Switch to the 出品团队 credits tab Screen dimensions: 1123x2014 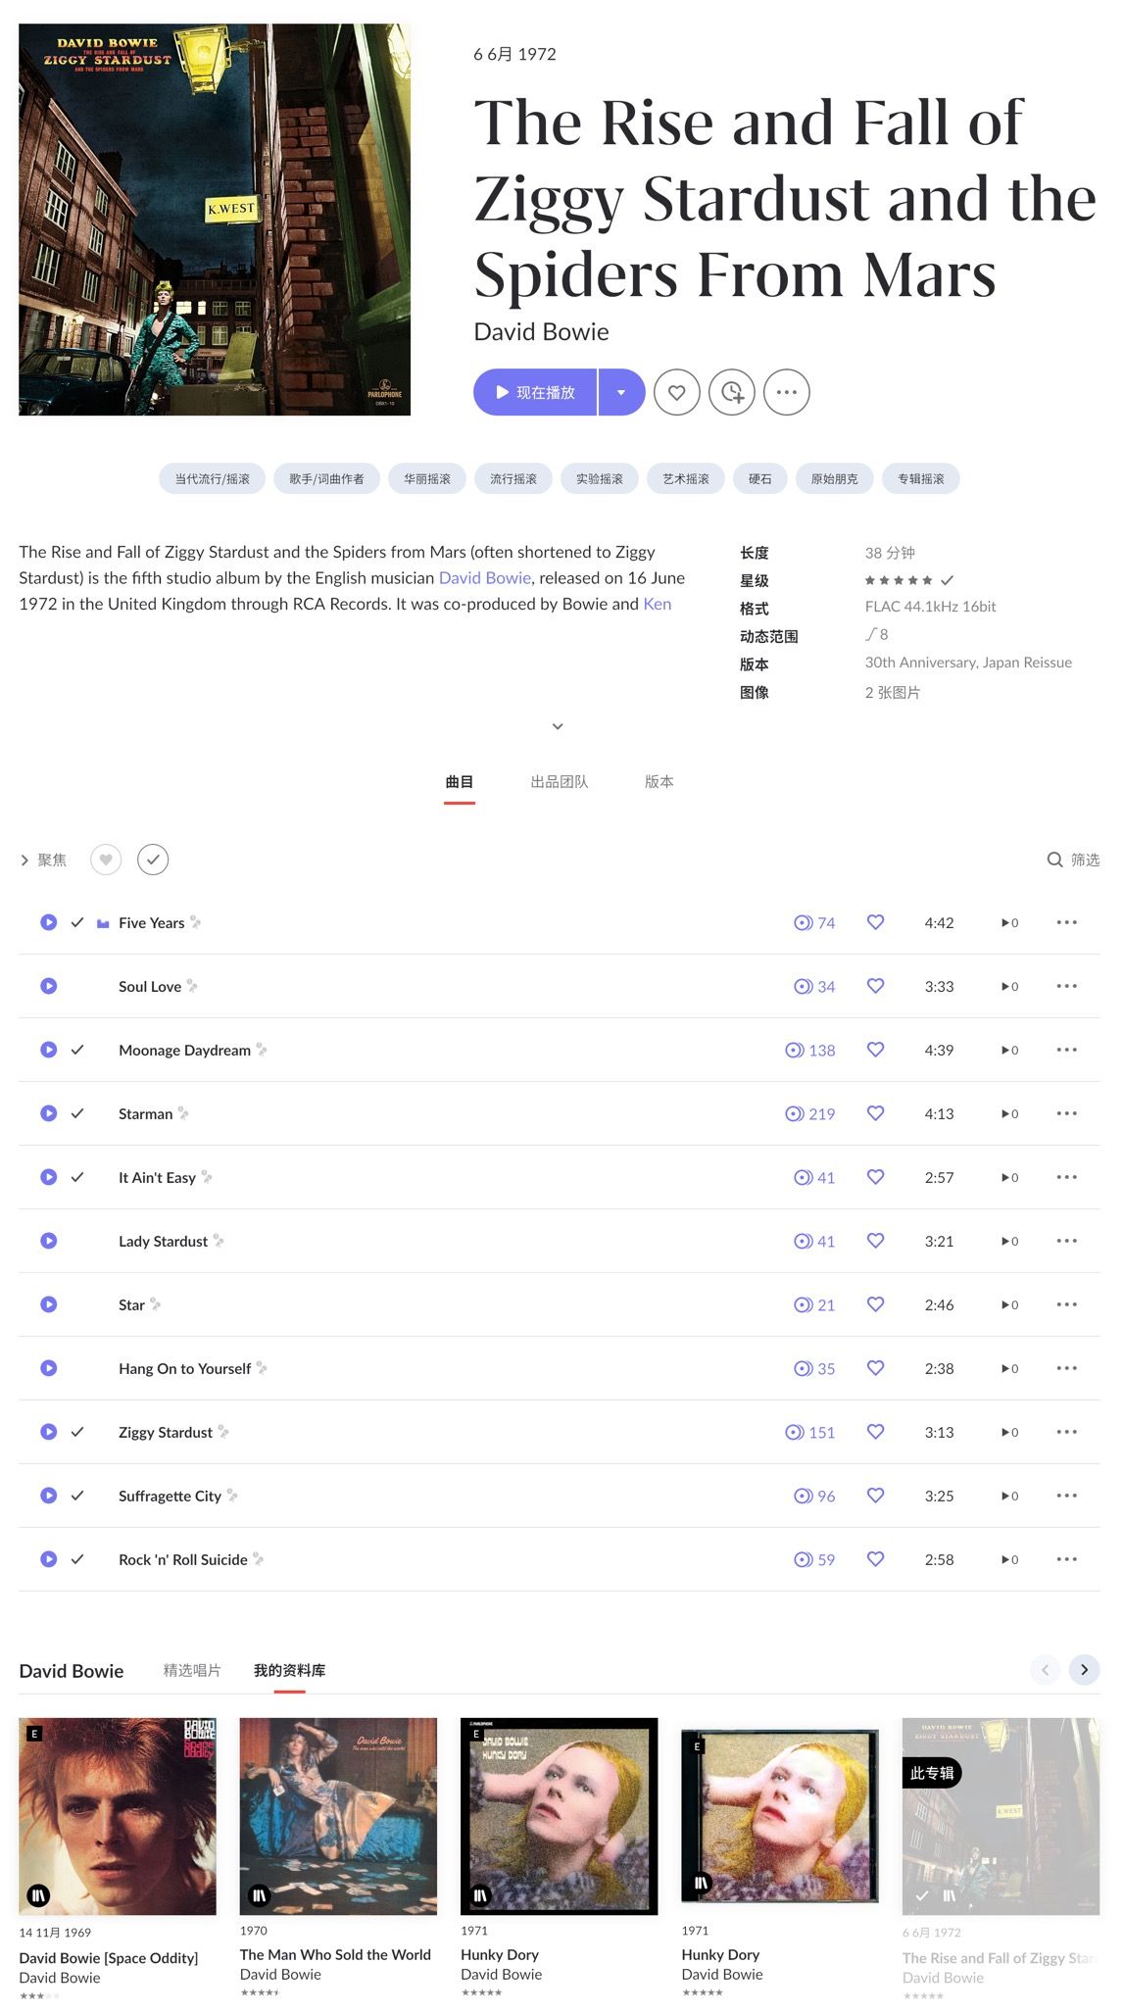point(560,781)
